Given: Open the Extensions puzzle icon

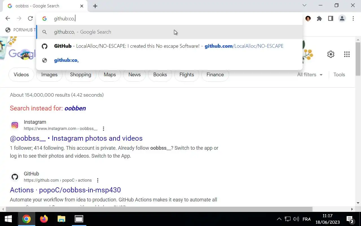Looking at the screenshot, I should pyautogui.click(x=319, y=18).
